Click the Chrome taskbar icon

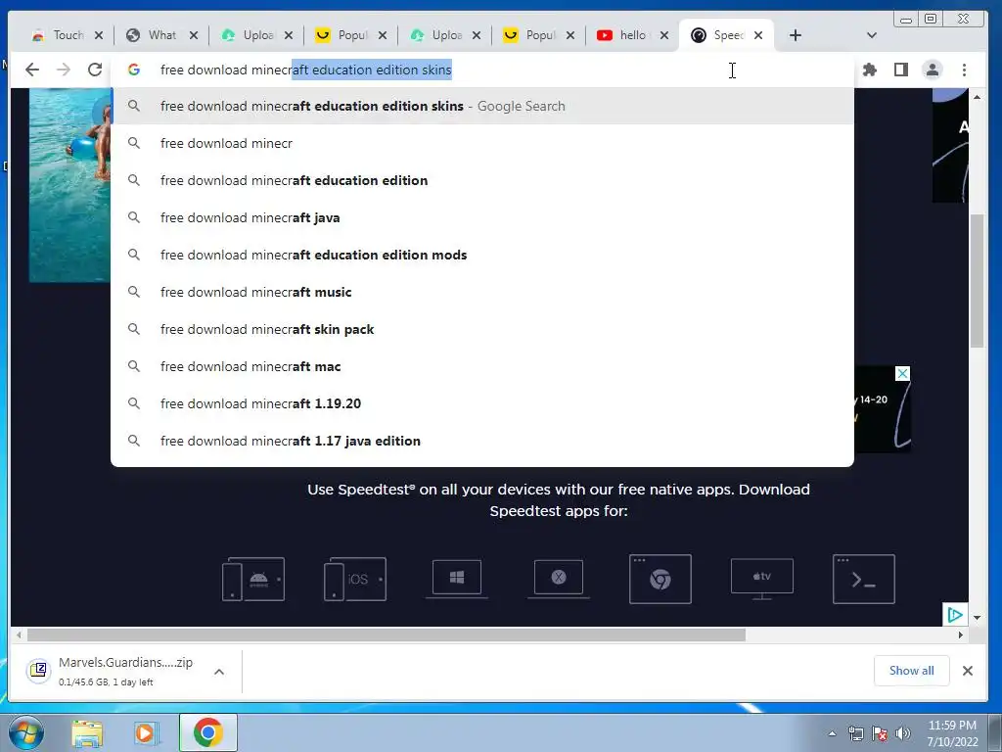207,732
